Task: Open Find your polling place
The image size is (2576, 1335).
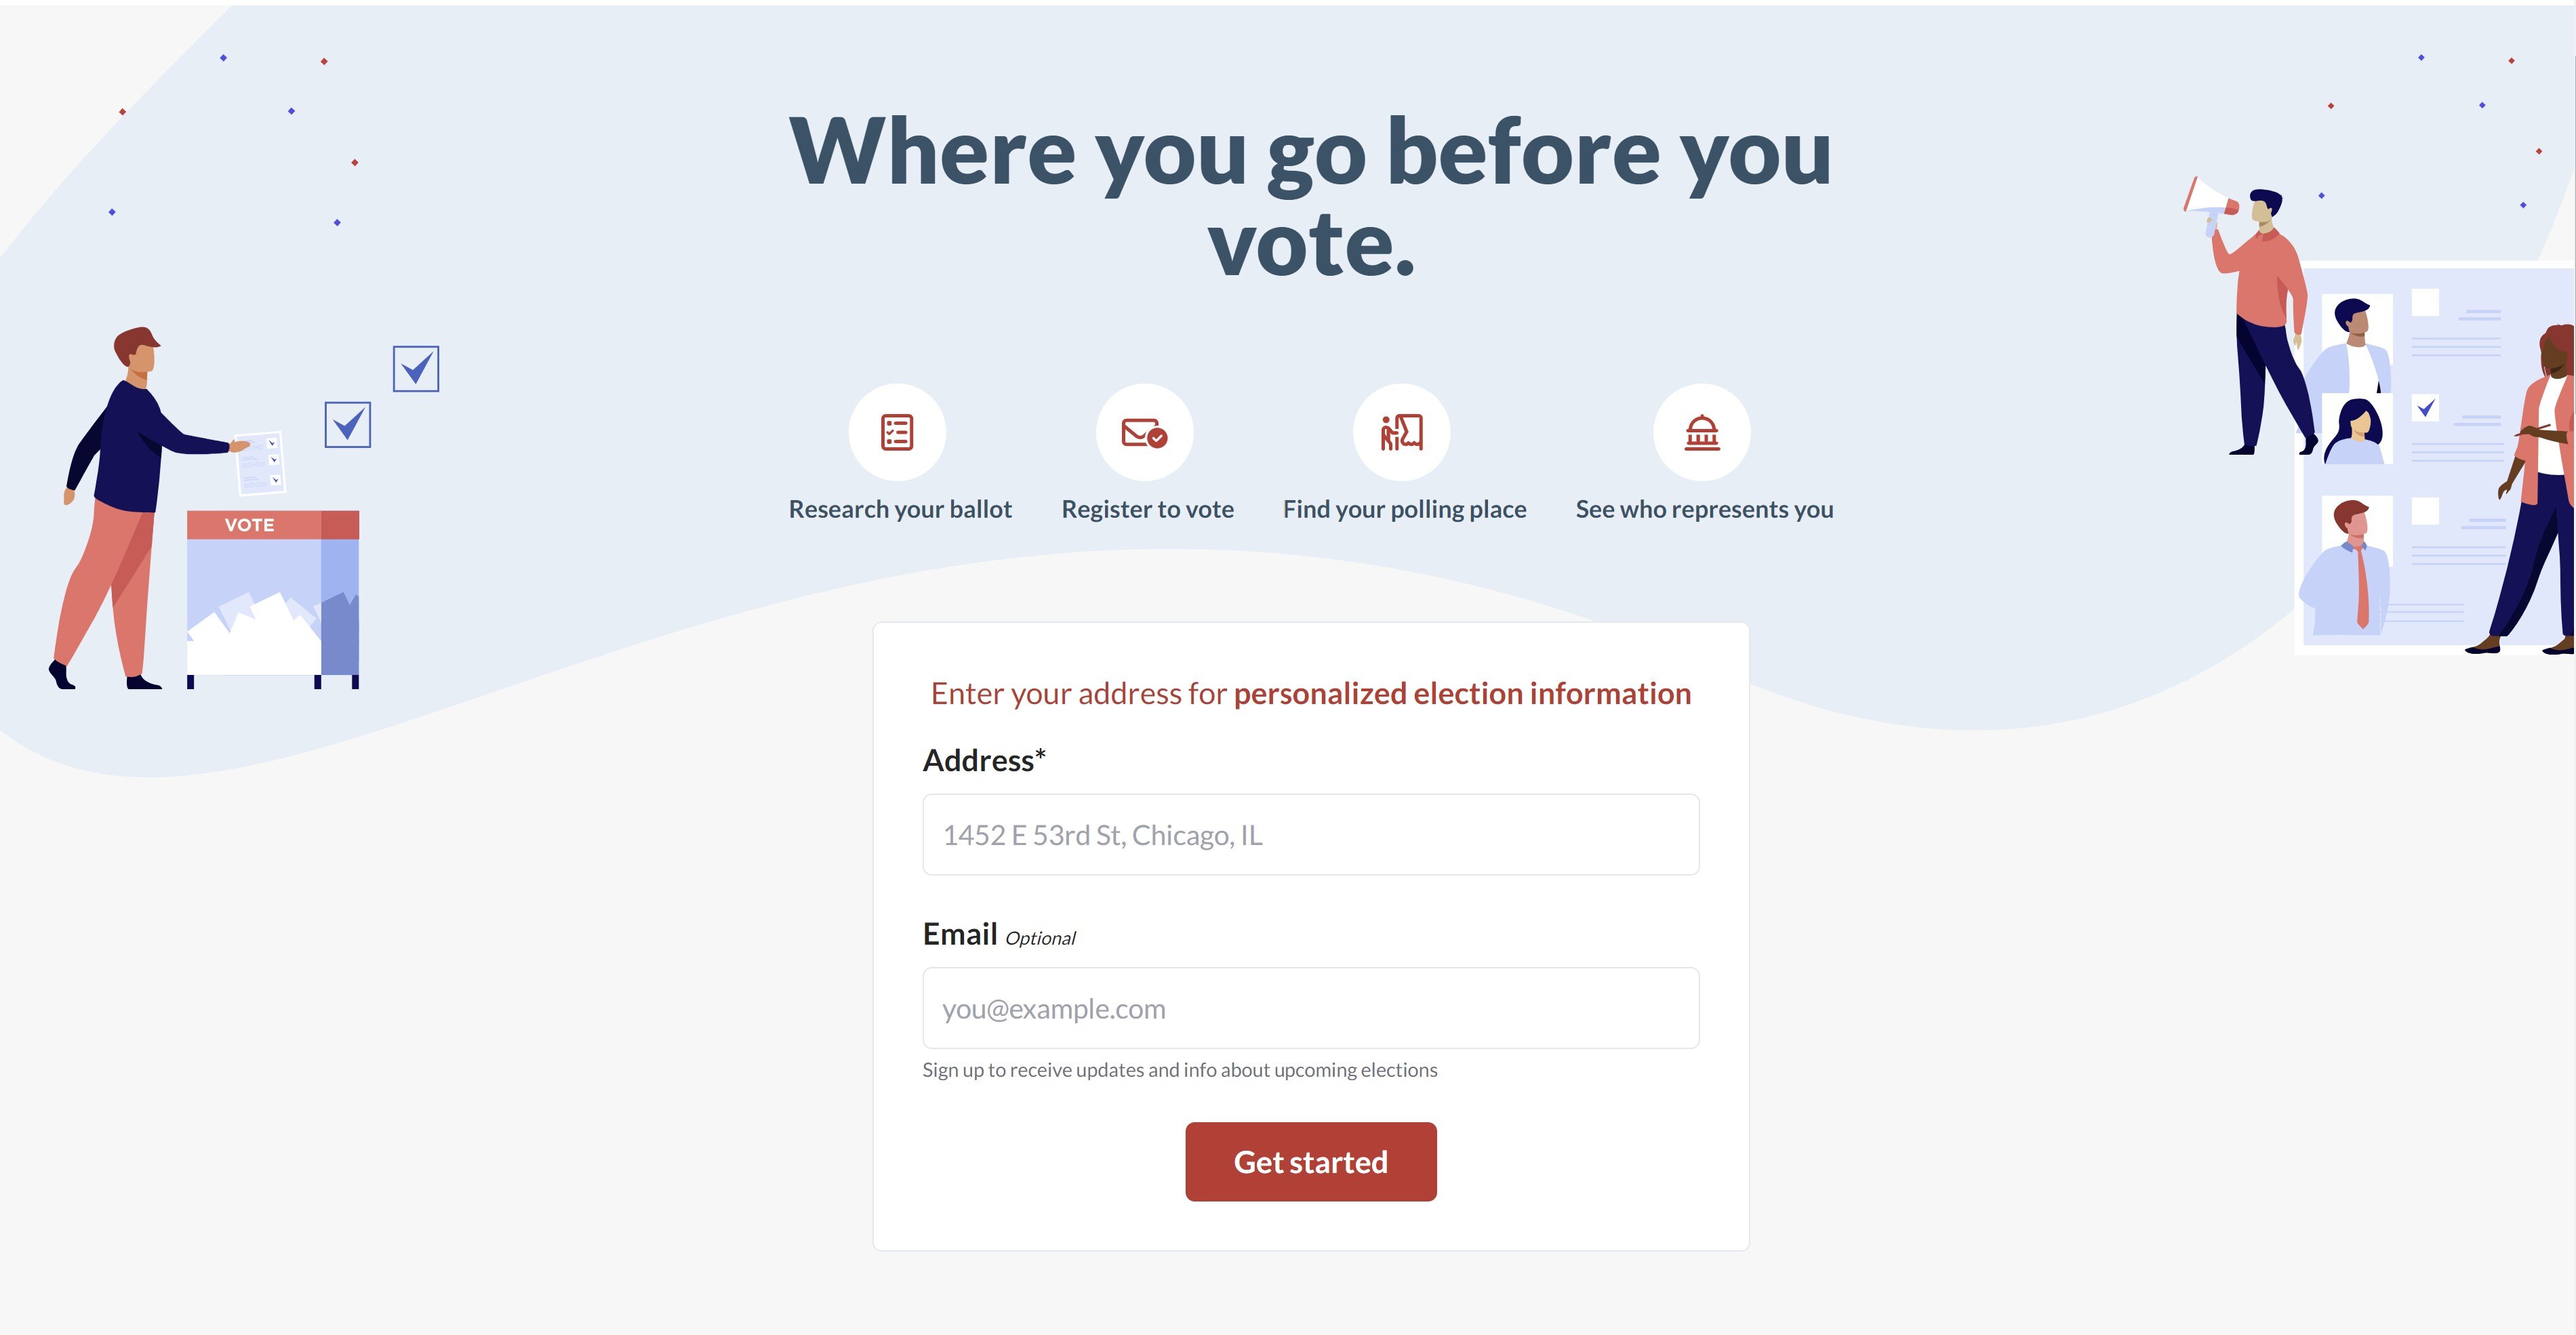Action: (x=1404, y=508)
